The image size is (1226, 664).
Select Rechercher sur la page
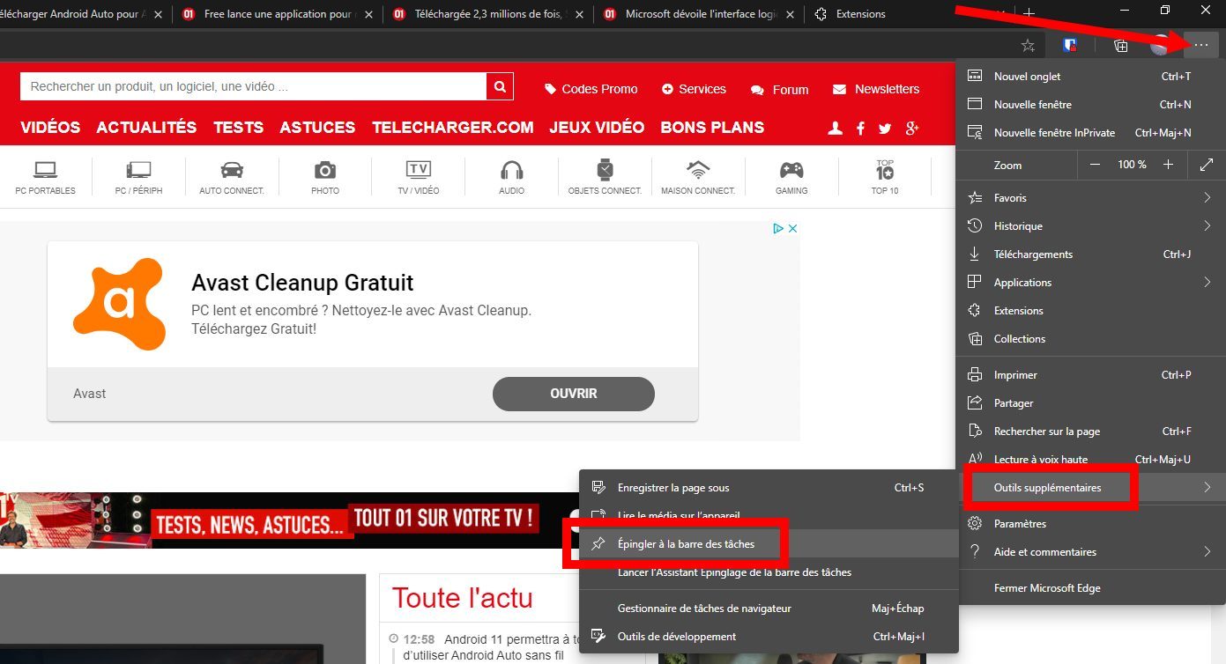tap(1090, 432)
